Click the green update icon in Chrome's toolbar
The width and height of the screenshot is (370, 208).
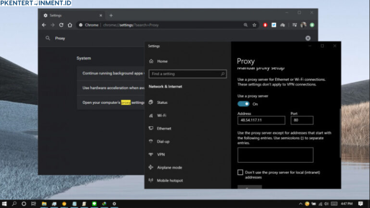[x=312, y=25]
